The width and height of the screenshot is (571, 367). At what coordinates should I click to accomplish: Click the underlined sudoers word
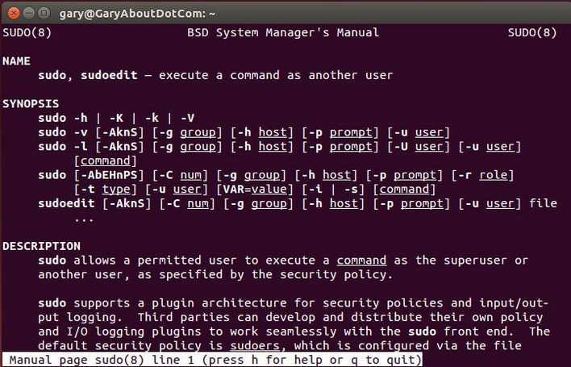(x=255, y=345)
